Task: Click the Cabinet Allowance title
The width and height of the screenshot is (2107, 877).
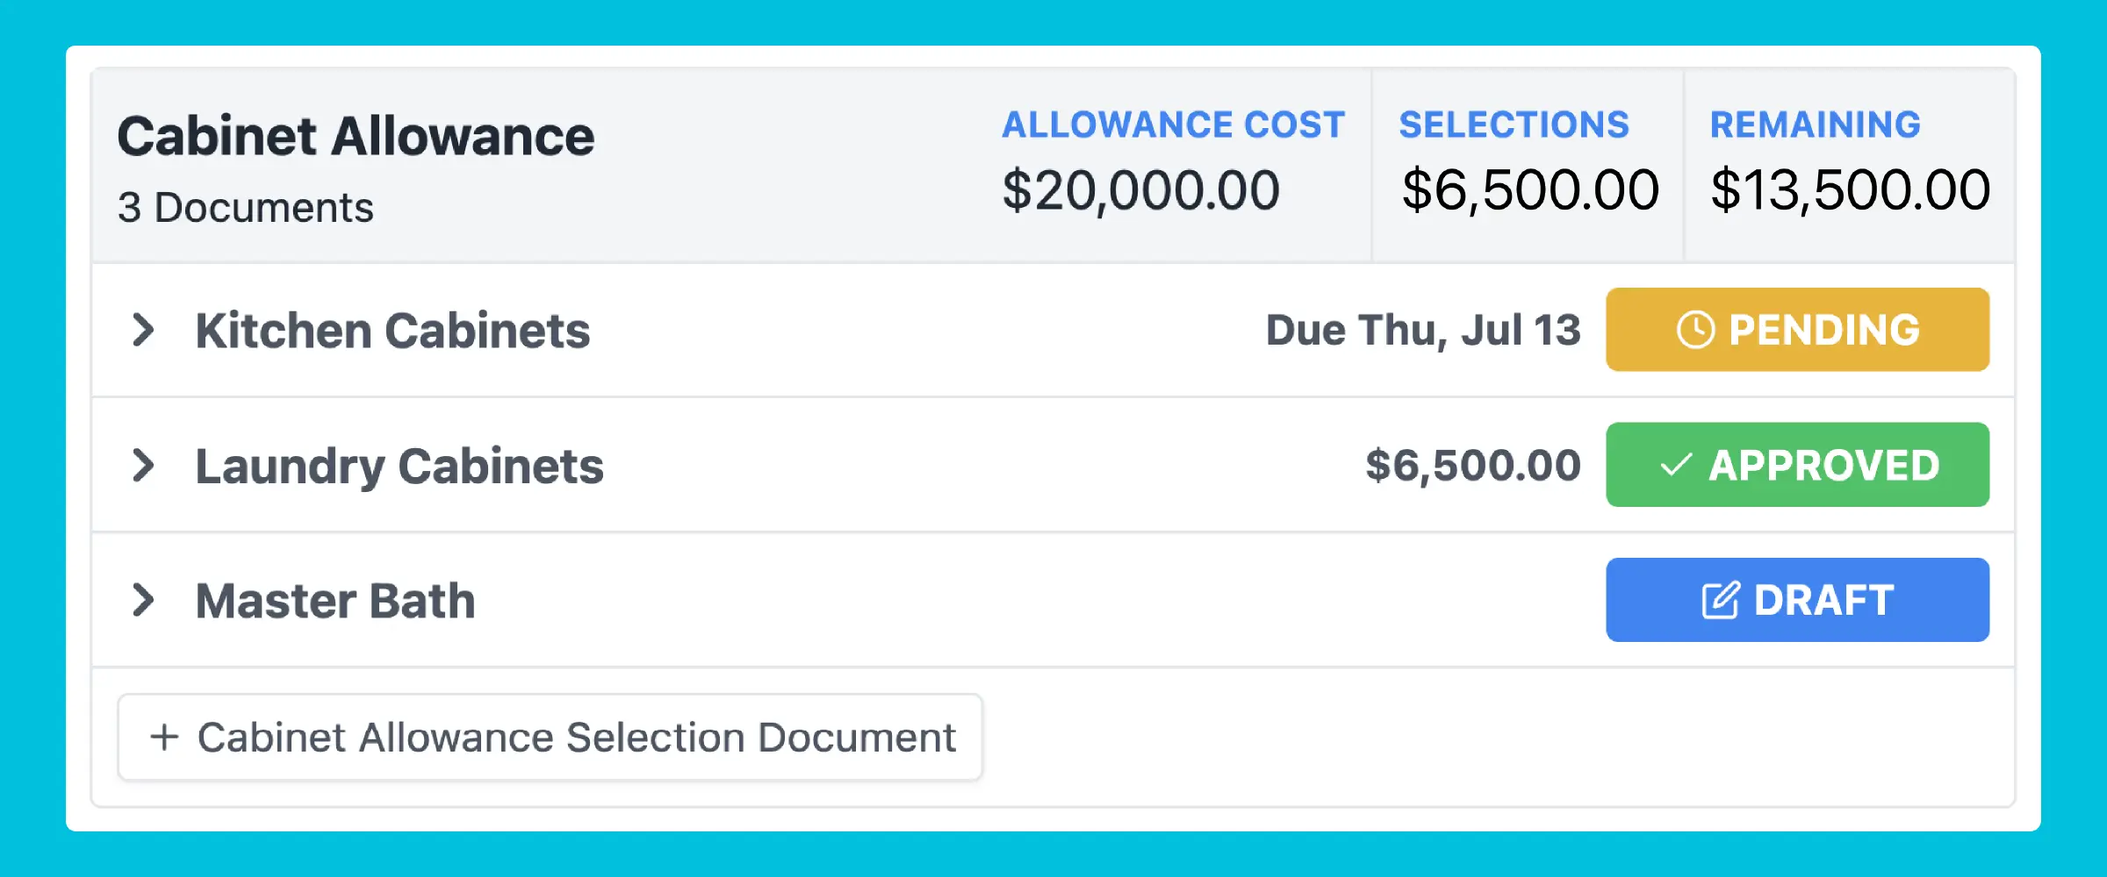Action: click(x=355, y=133)
